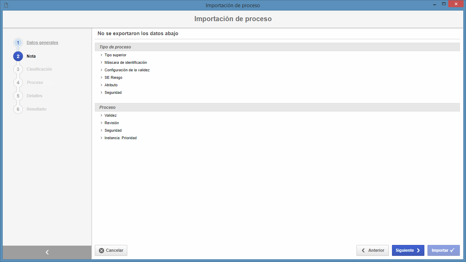The image size is (466, 262).
Task: Go back with the Anterior button
Action: [373, 250]
